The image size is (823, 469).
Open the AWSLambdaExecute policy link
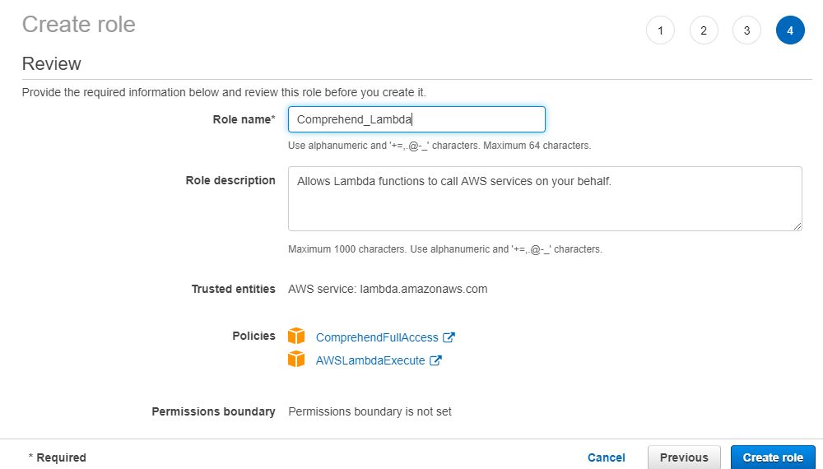[x=370, y=360]
